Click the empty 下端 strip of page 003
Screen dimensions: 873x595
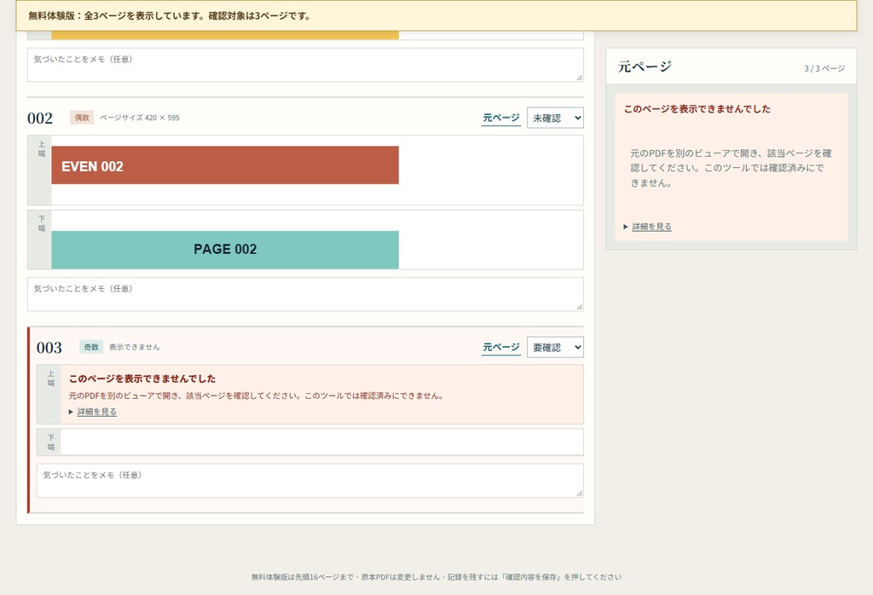pos(321,442)
